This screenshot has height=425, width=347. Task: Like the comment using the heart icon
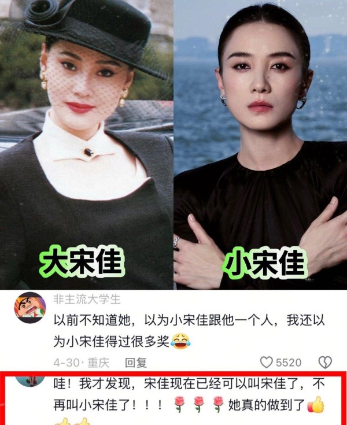pos(266,362)
